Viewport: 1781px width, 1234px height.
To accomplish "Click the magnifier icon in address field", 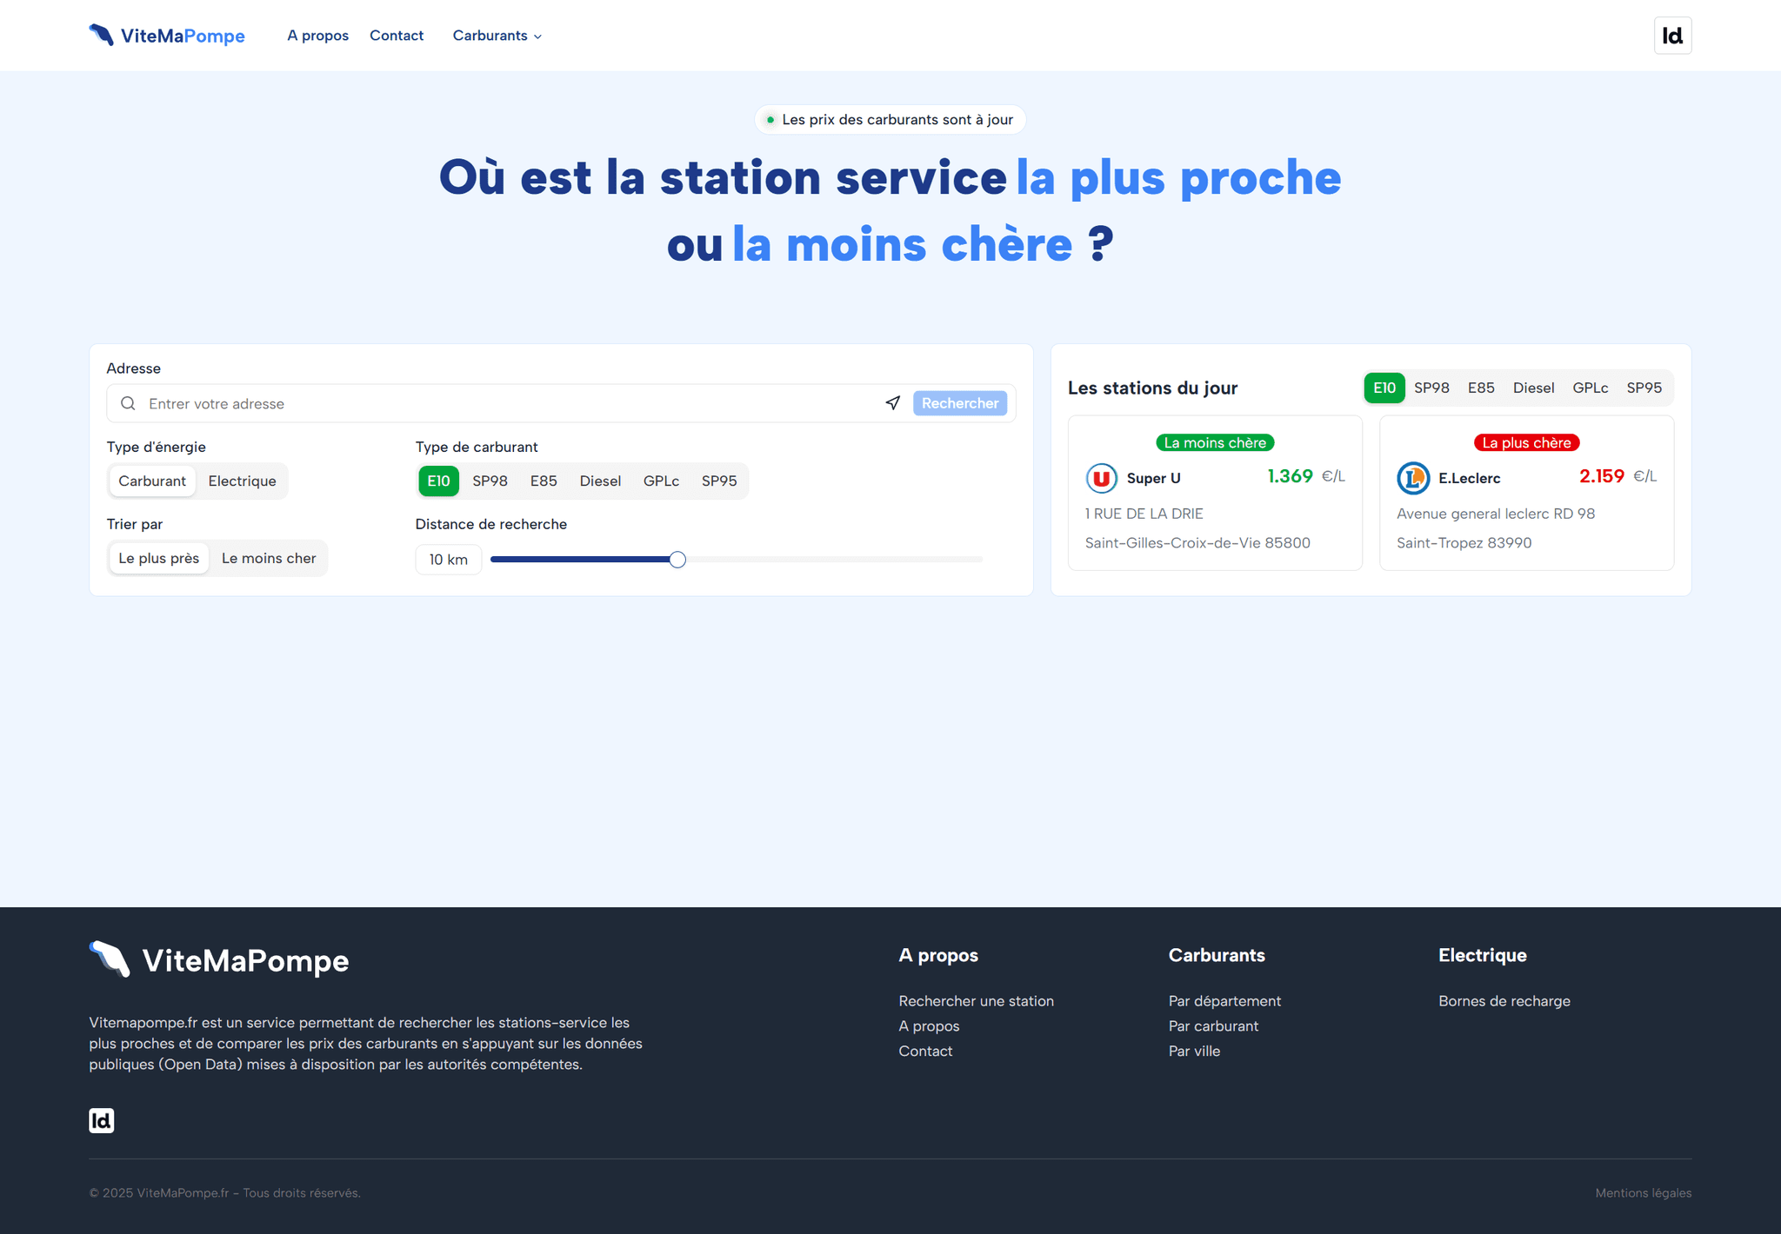I will tap(128, 403).
